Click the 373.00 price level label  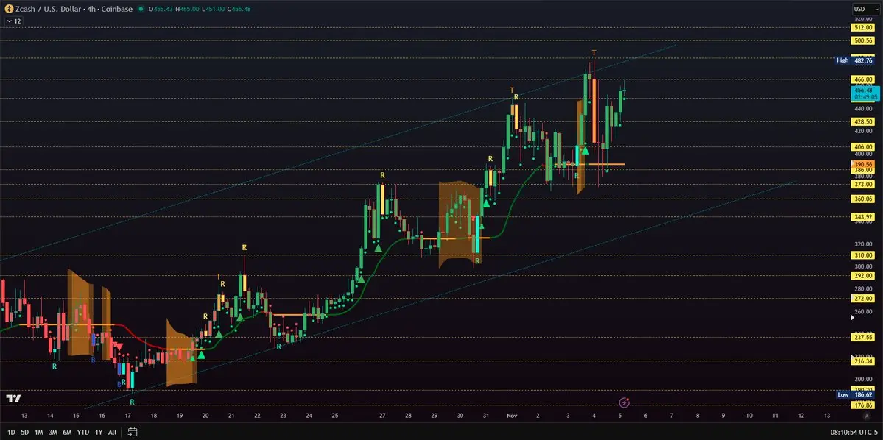(862, 184)
